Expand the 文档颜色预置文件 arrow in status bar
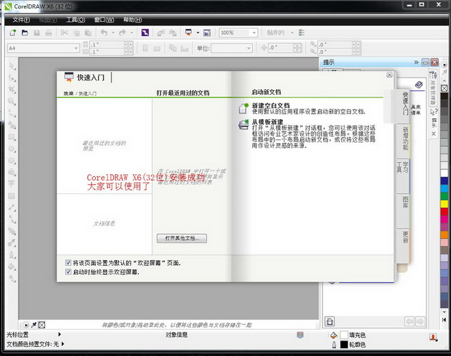 click(63, 344)
